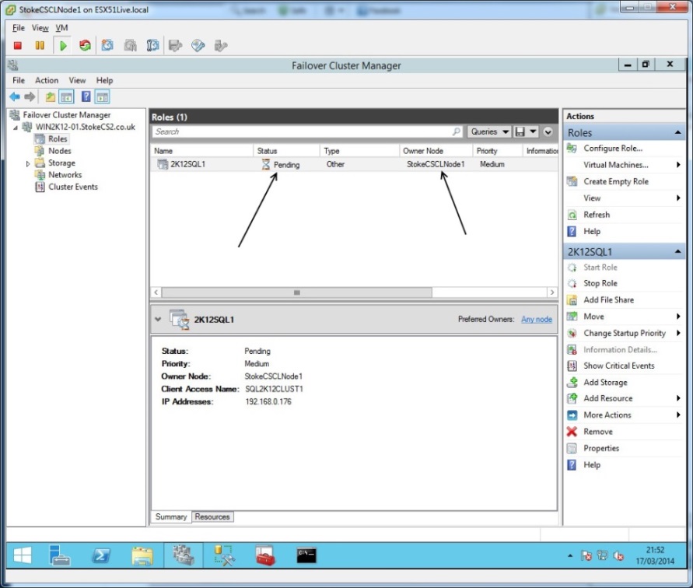693x588 pixels.
Task: Click the Add Storage icon
Action: 572,383
